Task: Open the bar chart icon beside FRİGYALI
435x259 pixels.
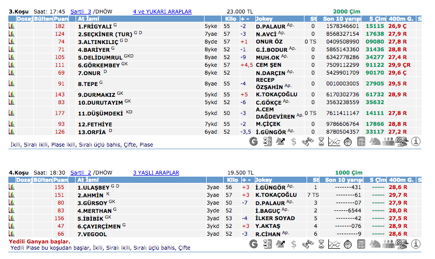Action: [11, 26]
